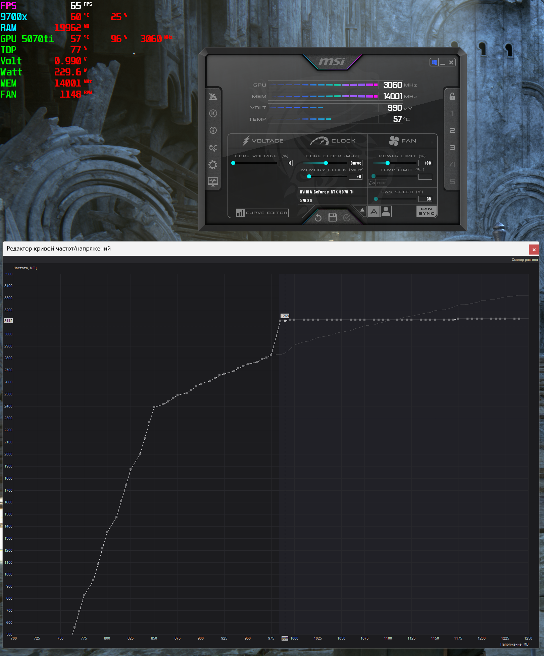This screenshot has width=544, height=656.
Task: Toggle the Windows startup icon in Afterburner
Action: (x=434, y=62)
